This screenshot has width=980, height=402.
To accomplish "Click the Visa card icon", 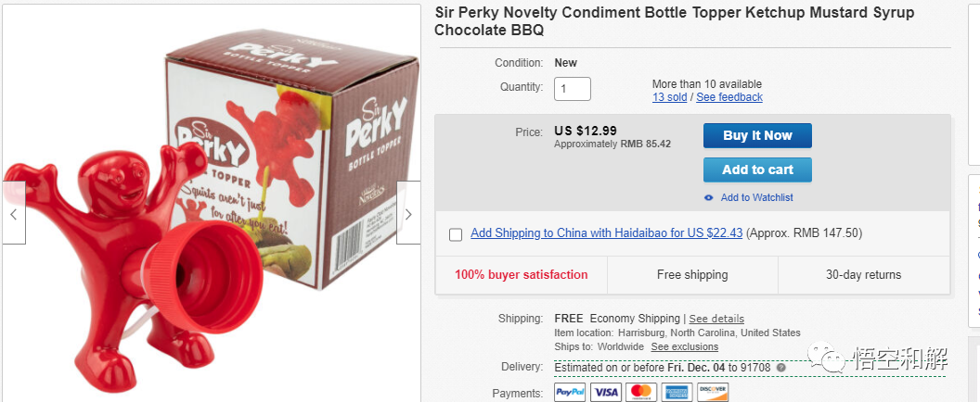I will point(606,393).
